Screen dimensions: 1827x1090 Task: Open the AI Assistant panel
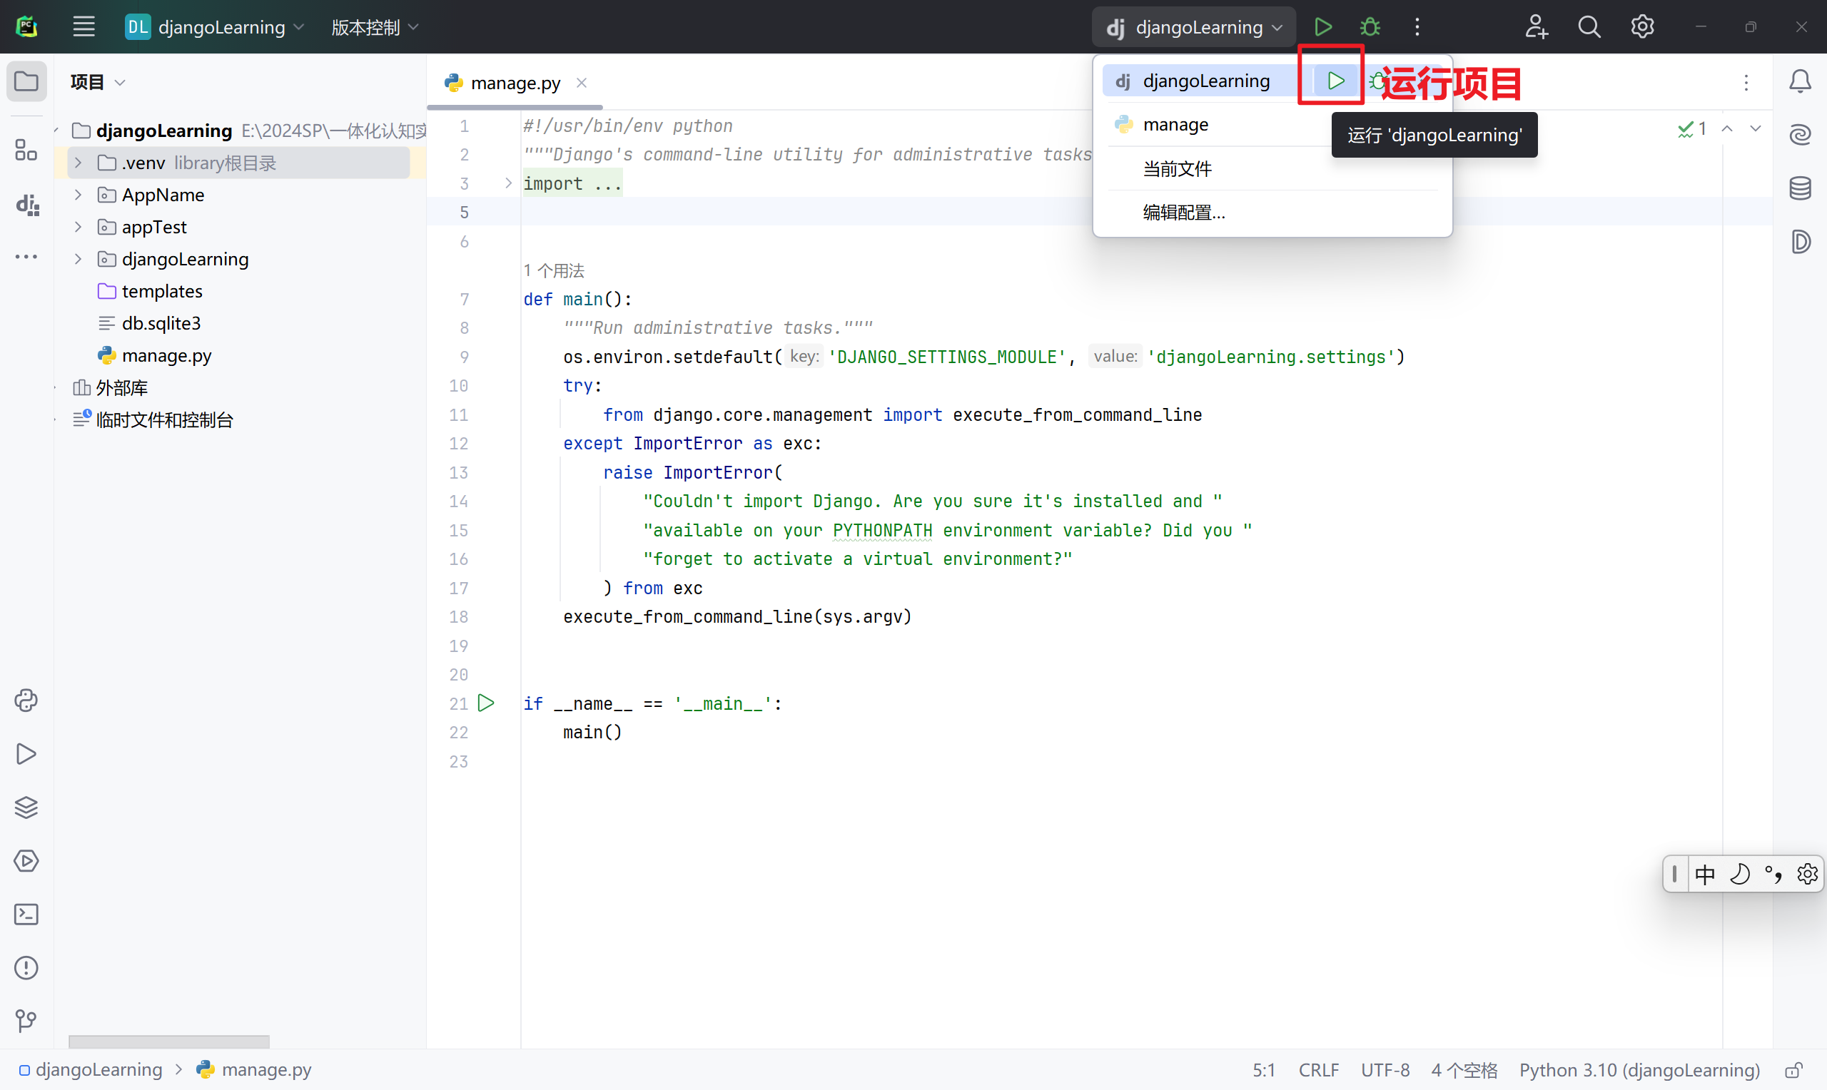1801,134
